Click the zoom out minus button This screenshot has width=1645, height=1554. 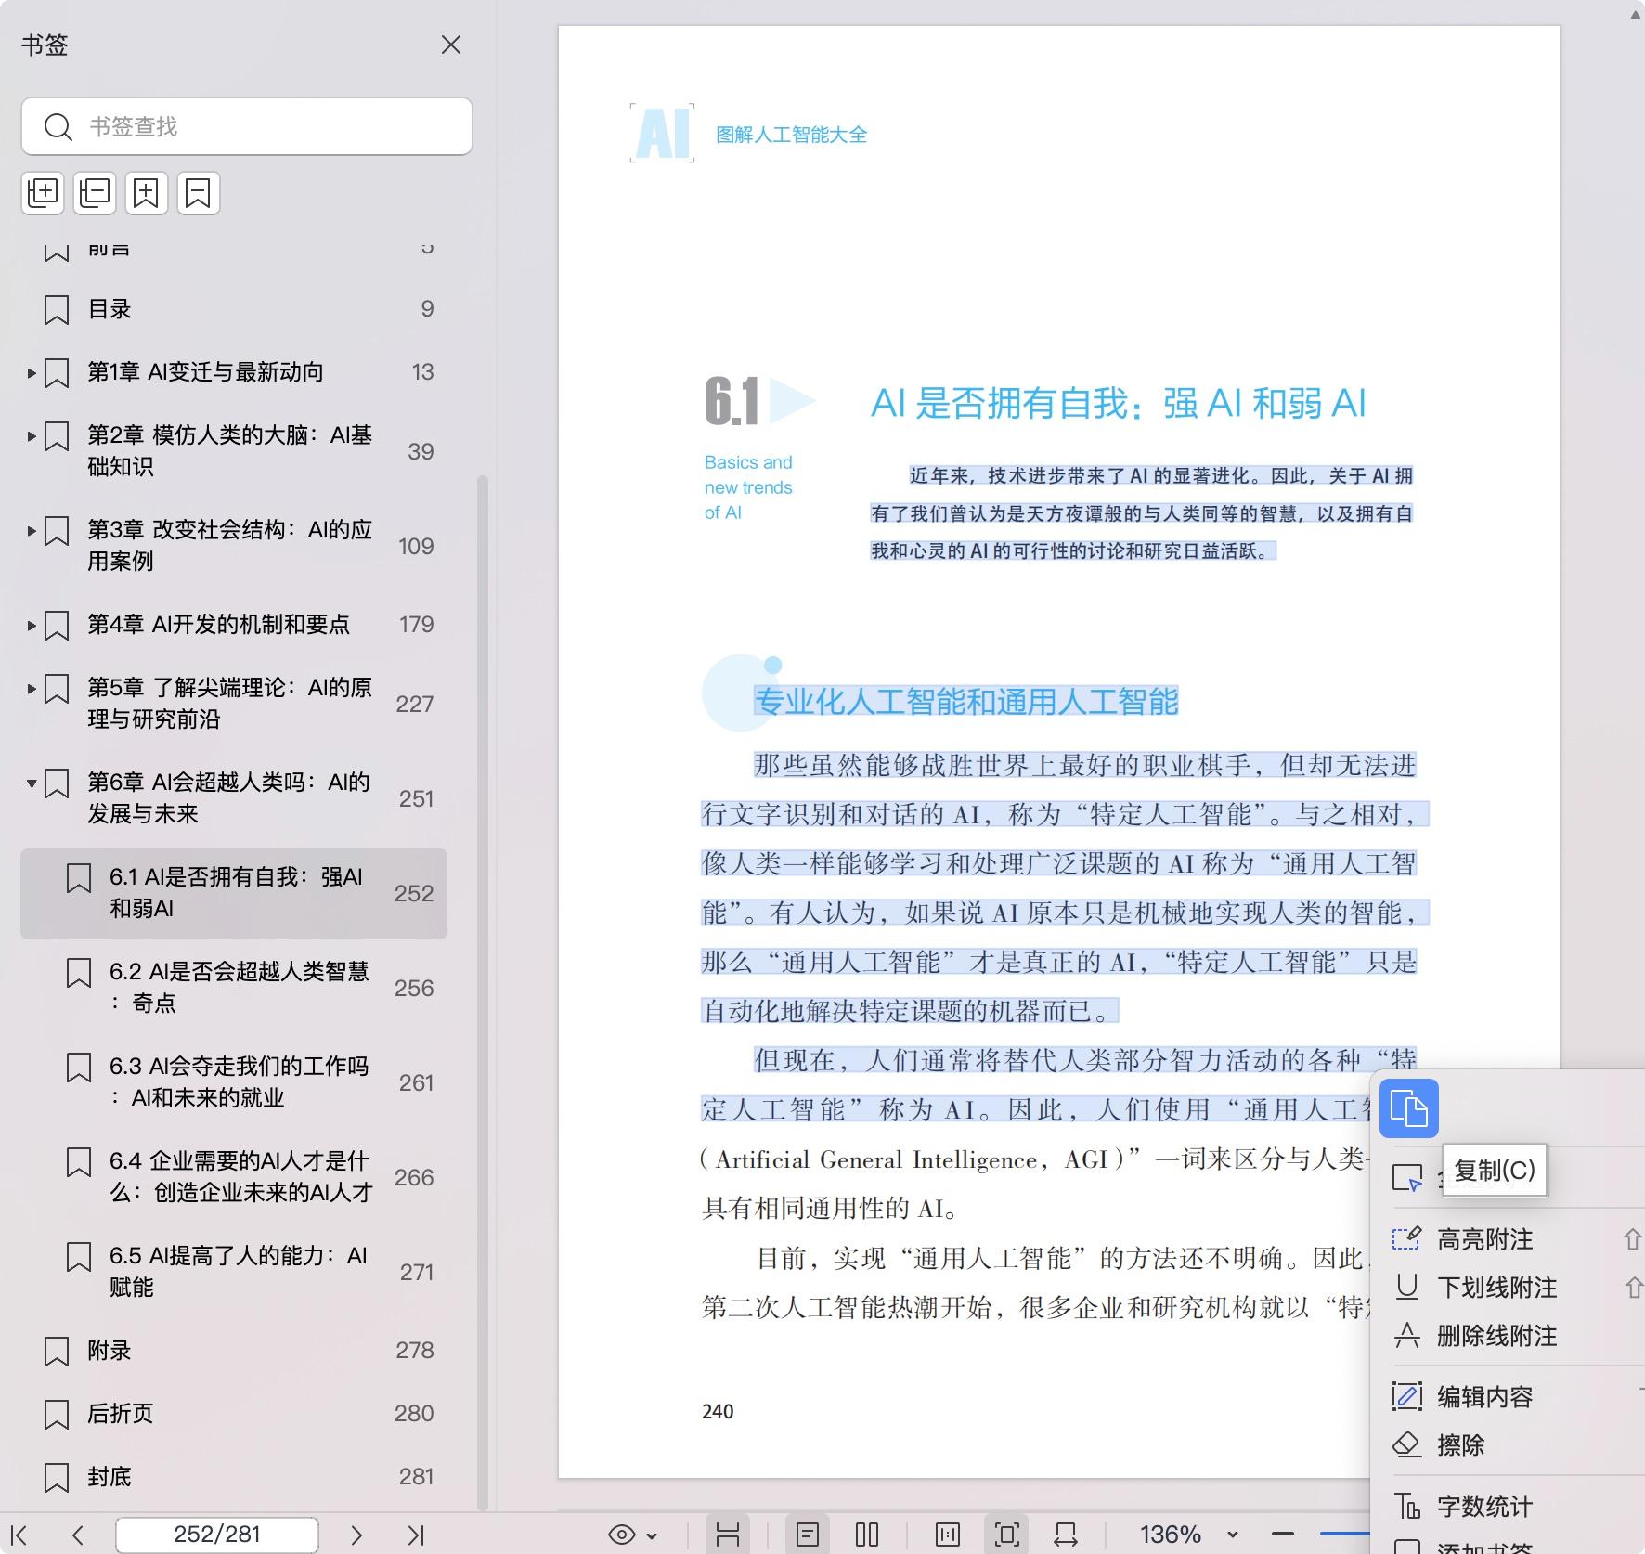click(1283, 1535)
